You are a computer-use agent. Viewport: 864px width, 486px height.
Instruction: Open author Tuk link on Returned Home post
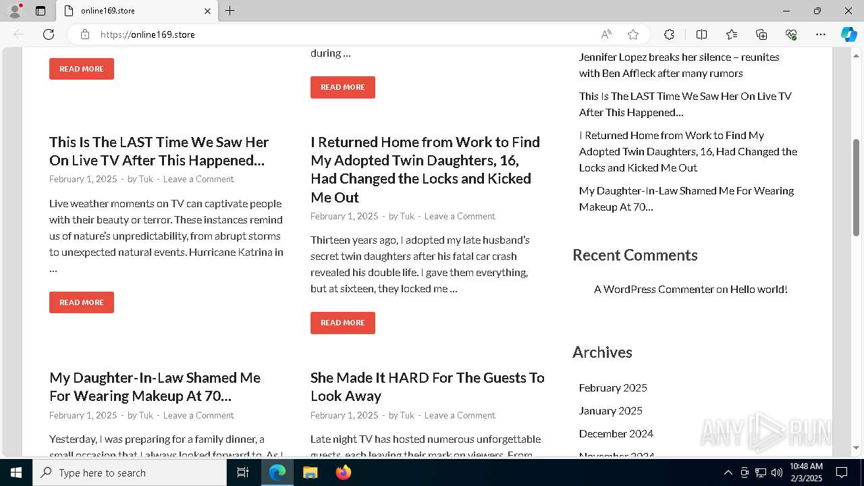point(407,216)
